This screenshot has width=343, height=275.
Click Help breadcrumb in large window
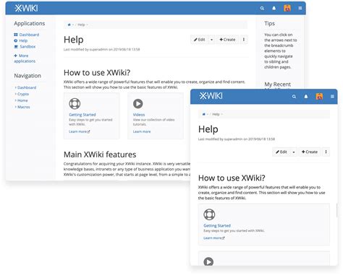81,25
